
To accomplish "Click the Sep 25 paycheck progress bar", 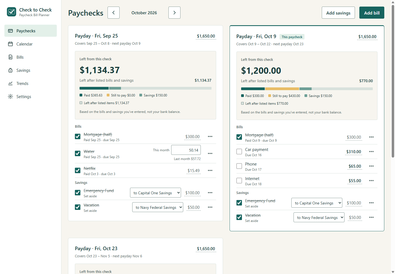I will [x=145, y=88].
